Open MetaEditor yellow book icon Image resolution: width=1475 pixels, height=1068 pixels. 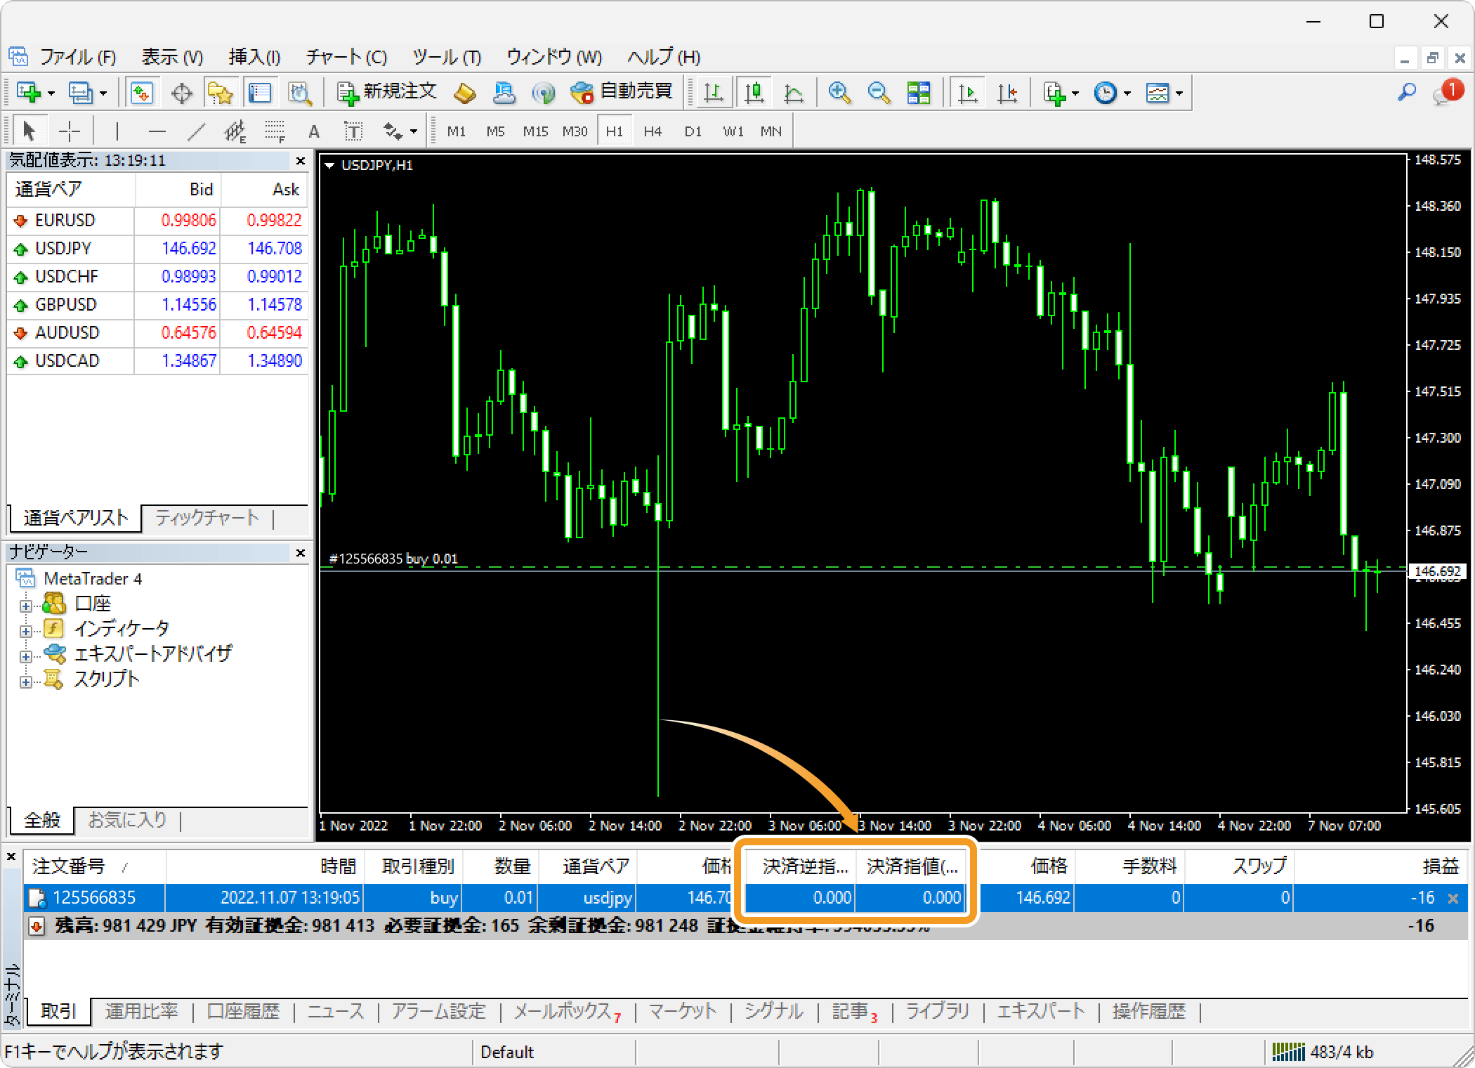(465, 93)
